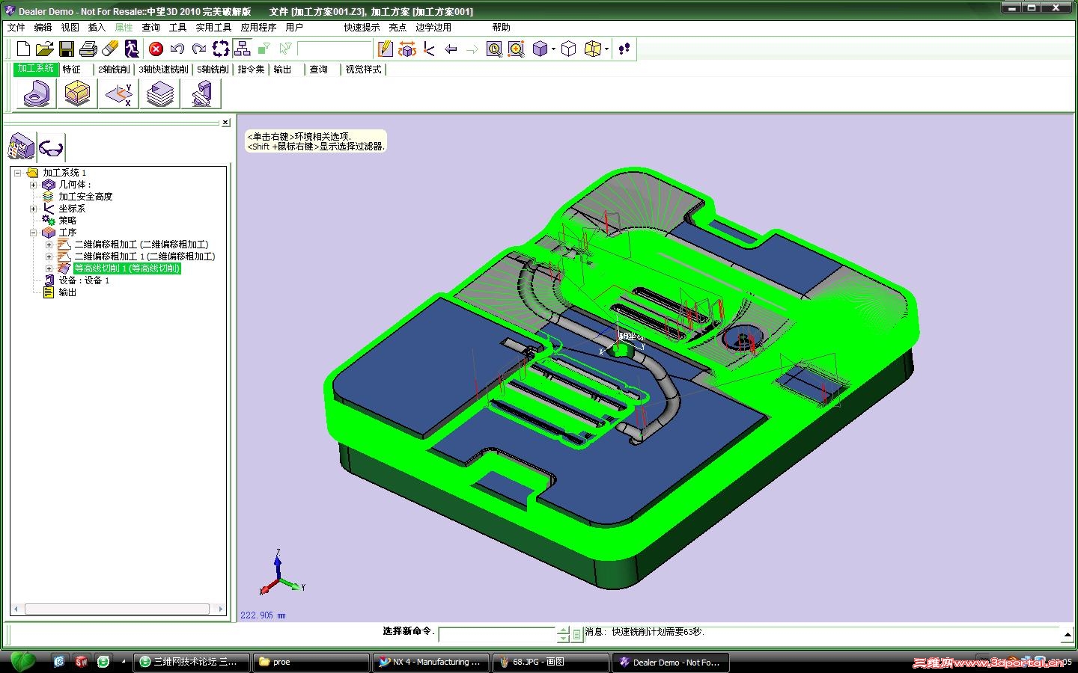Click the stock box large icon

tap(77, 93)
